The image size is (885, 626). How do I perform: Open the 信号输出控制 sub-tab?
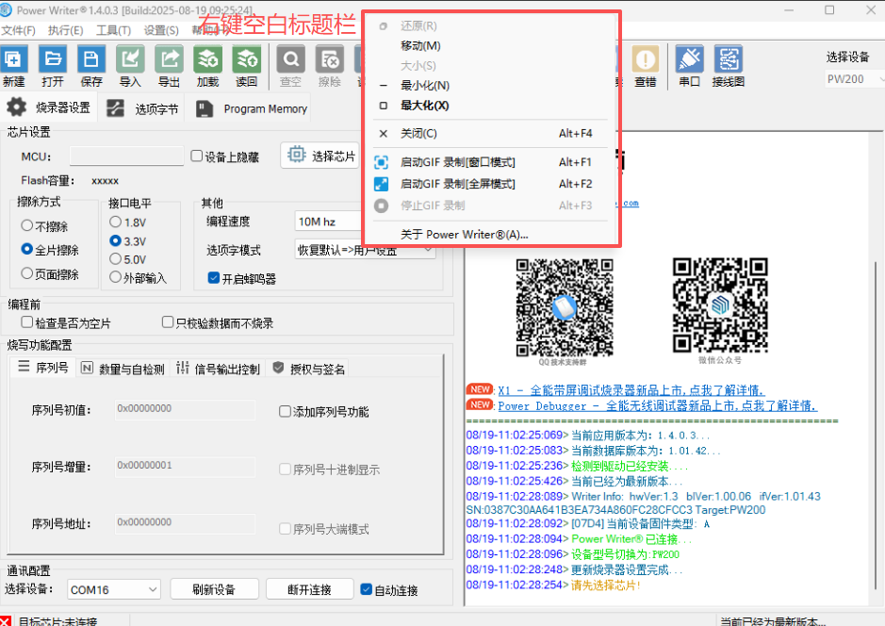[x=218, y=369]
